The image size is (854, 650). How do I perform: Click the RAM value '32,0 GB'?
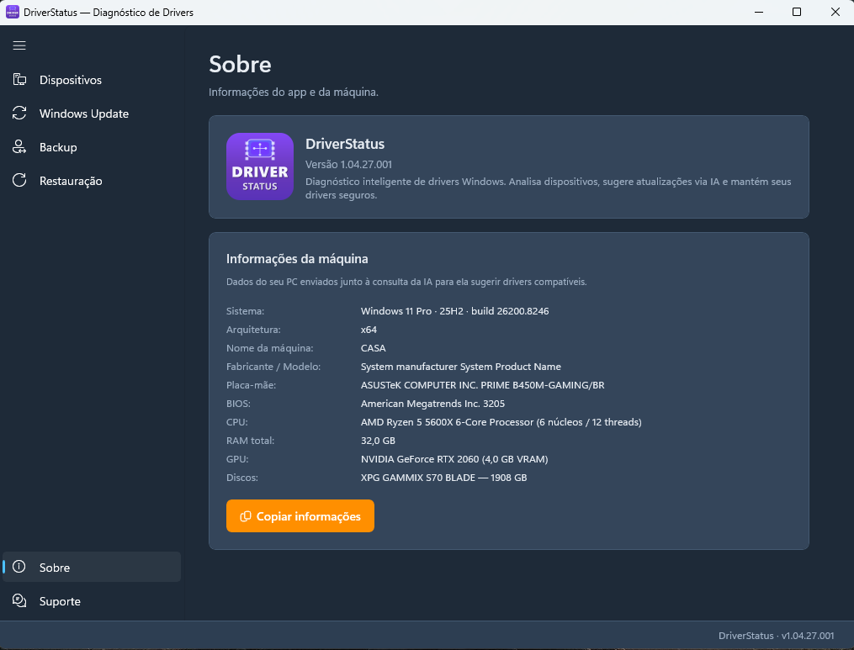378,441
